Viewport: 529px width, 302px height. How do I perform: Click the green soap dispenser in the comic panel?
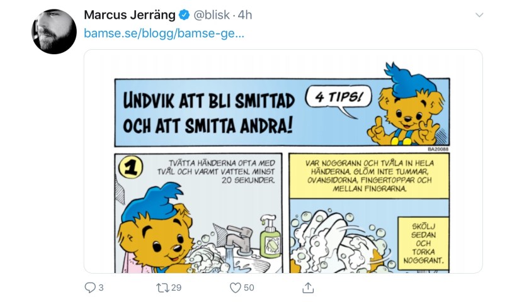(x=270, y=237)
